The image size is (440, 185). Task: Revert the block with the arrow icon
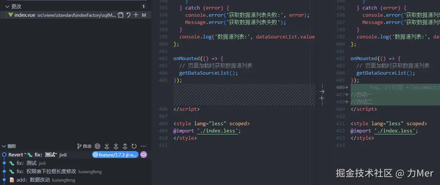[x=322, y=91]
